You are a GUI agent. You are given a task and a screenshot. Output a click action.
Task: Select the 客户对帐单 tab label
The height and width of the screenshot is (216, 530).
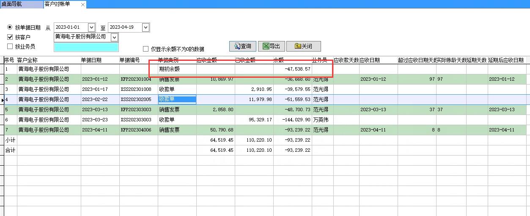click(x=58, y=4)
